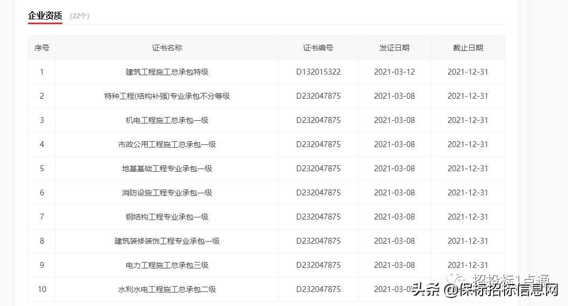Viewport: 568px width, 306px height.
Task: Select 机电工程施工总承包一级 certificate name
Action: [x=167, y=120]
